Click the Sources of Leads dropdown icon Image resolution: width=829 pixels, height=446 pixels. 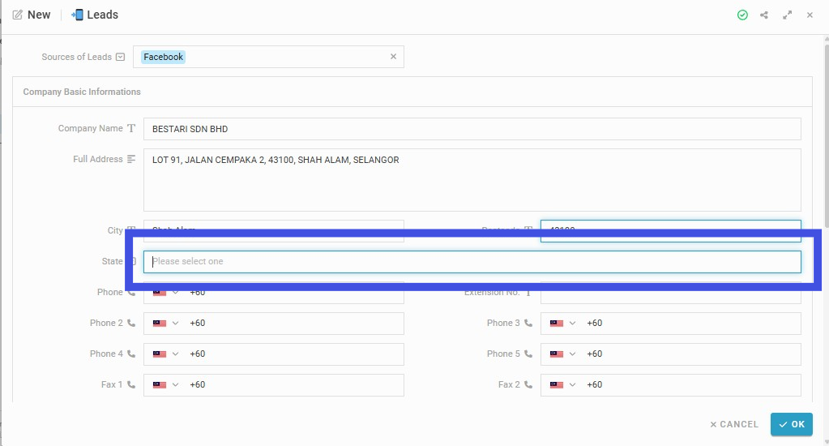(x=121, y=57)
